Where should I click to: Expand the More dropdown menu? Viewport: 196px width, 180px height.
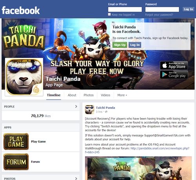point(122,95)
